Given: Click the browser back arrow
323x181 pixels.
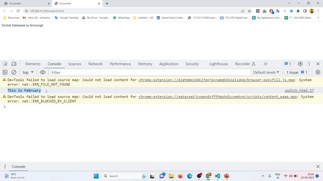Looking at the screenshot, I should click(5, 11).
